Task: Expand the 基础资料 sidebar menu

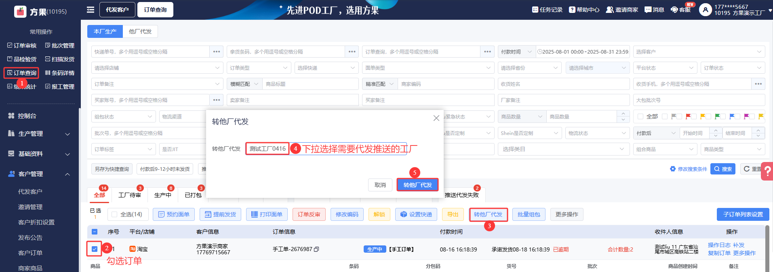Action: [x=39, y=154]
